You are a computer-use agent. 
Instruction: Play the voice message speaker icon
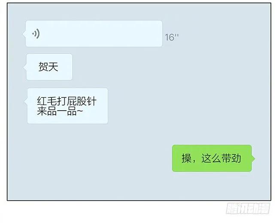36,33
